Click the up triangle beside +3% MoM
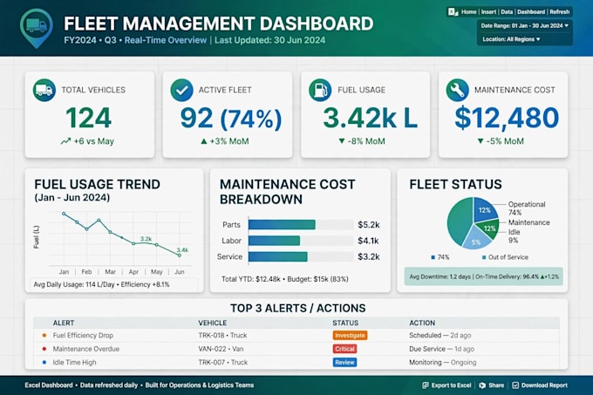593x395 pixels. (204, 141)
